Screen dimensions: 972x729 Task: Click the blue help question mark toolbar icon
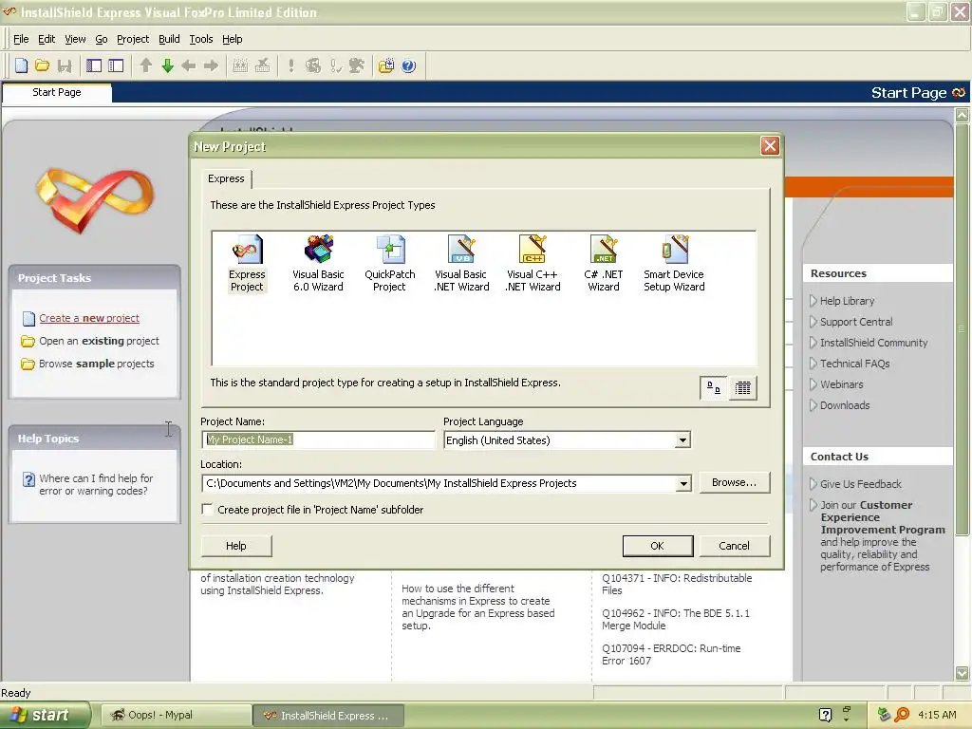click(408, 65)
